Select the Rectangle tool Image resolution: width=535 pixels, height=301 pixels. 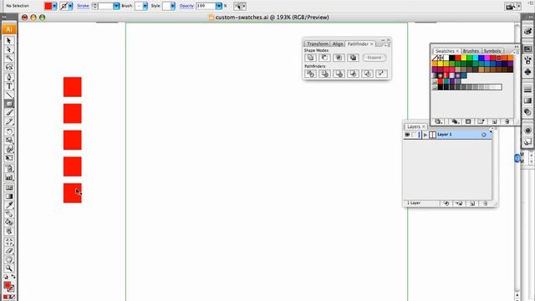click(9, 104)
